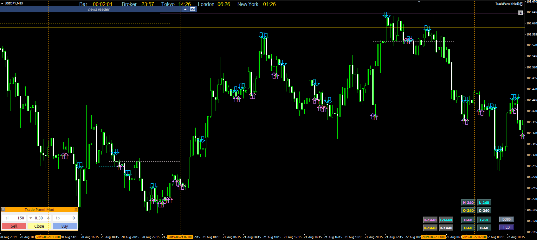Click the Tokyo time 14:26
Viewport: 537px width, 240px height.
184,4
